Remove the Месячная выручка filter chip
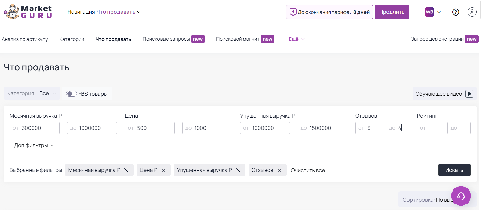 [126, 170]
